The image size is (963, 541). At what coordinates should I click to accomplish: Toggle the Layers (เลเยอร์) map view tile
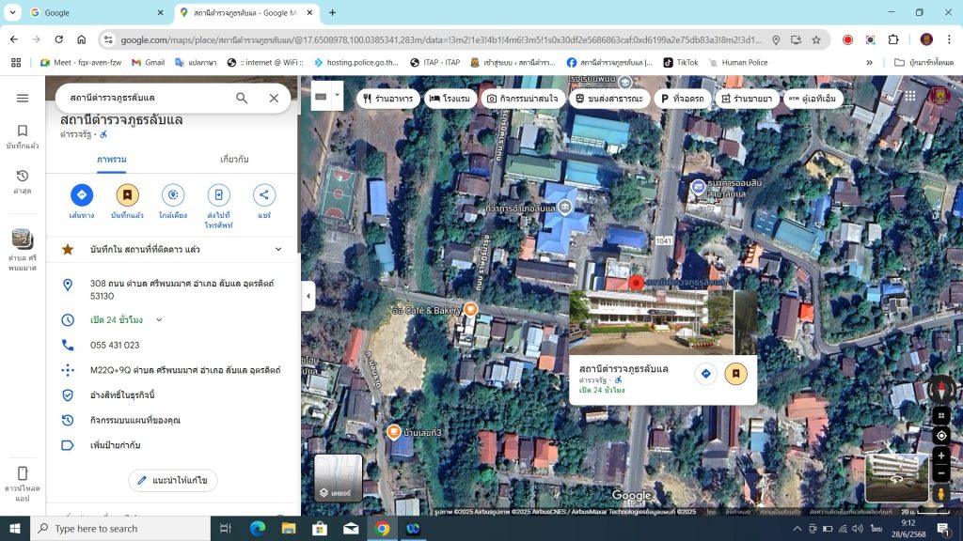tap(338, 478)
